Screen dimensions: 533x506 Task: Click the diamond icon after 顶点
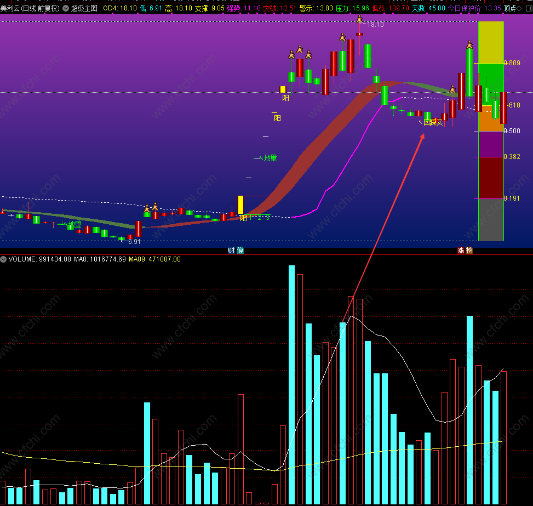(x=519, y=9)
